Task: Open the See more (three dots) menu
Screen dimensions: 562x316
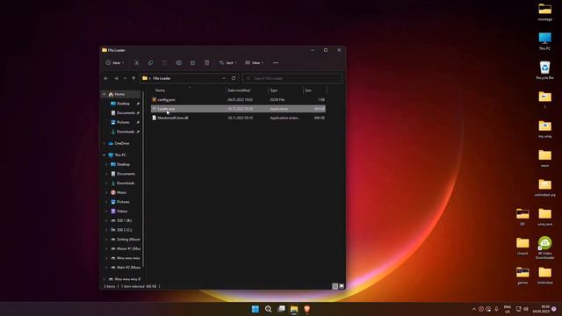Action: 275,62
